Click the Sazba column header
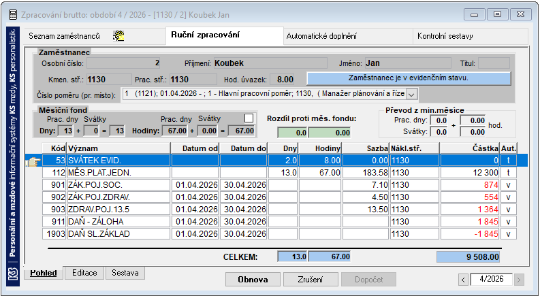 (x=366, y=148)
